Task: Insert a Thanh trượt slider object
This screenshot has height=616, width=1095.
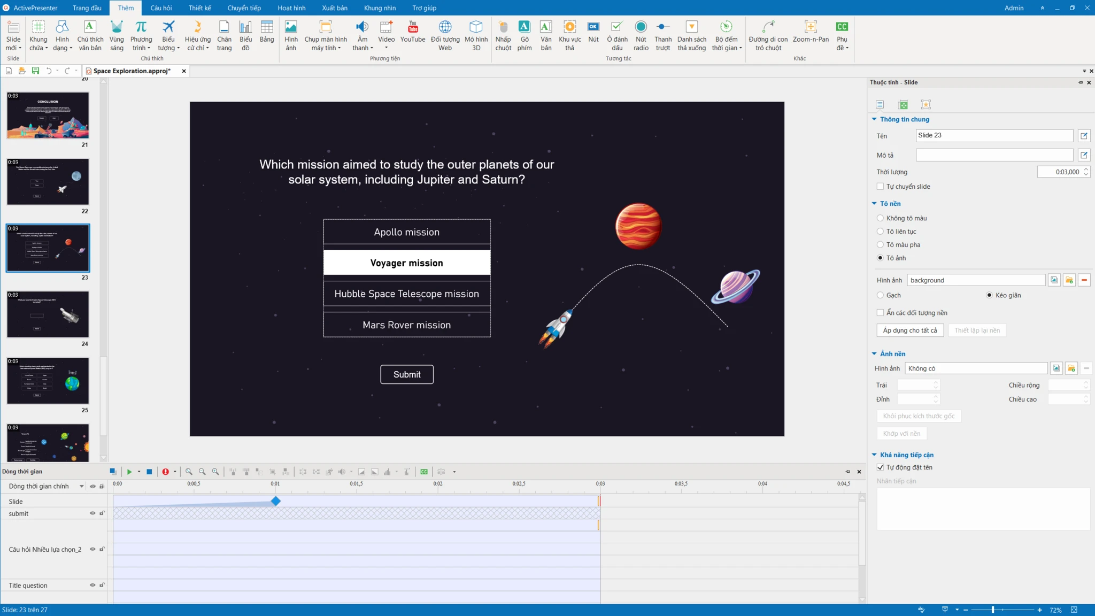Action: point(663,35)
